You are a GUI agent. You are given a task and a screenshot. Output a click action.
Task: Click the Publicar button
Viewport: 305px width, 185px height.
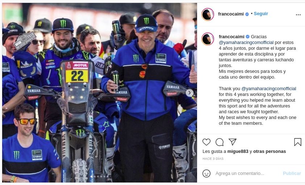292,173
